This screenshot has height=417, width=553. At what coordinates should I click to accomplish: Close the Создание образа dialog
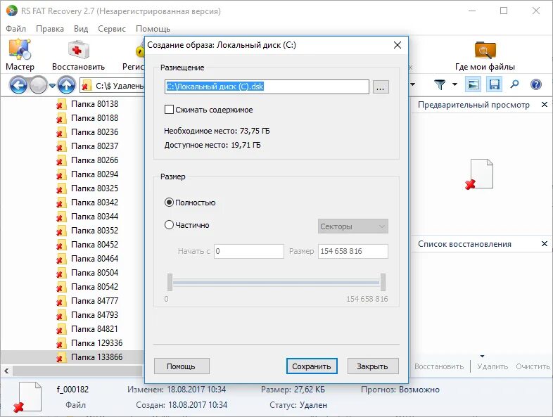(398, 45)
